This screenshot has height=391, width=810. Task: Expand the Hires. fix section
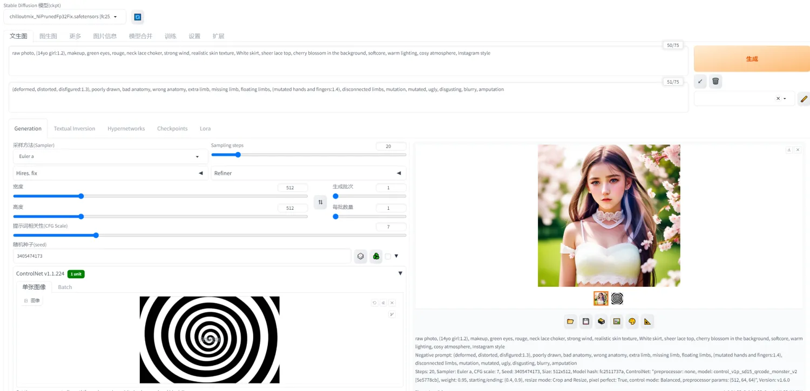pyautogui.click(x=110, y=173)
